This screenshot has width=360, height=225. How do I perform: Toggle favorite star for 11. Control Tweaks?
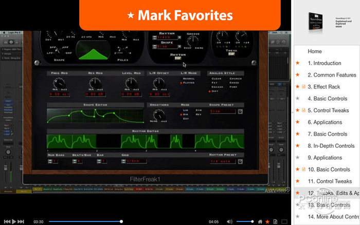pos(298,181)
